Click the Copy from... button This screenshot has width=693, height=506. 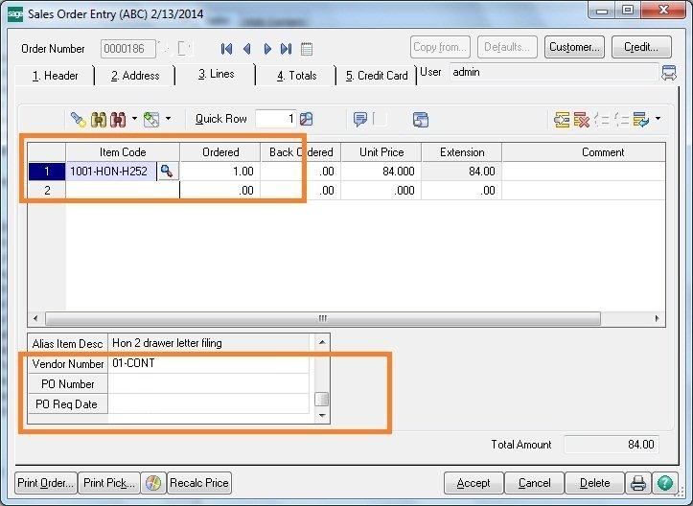(x=440, y=47)
